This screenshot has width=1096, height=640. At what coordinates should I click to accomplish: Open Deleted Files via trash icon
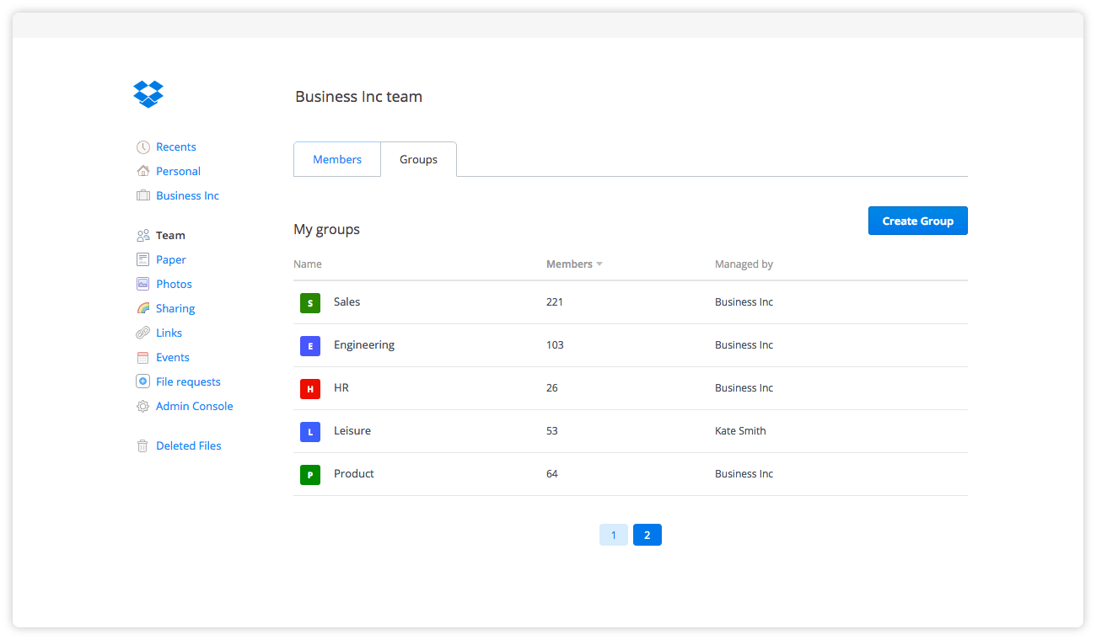[143, 446]
